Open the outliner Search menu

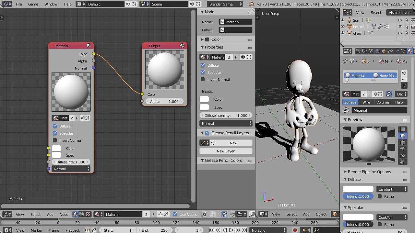(376, 13)
